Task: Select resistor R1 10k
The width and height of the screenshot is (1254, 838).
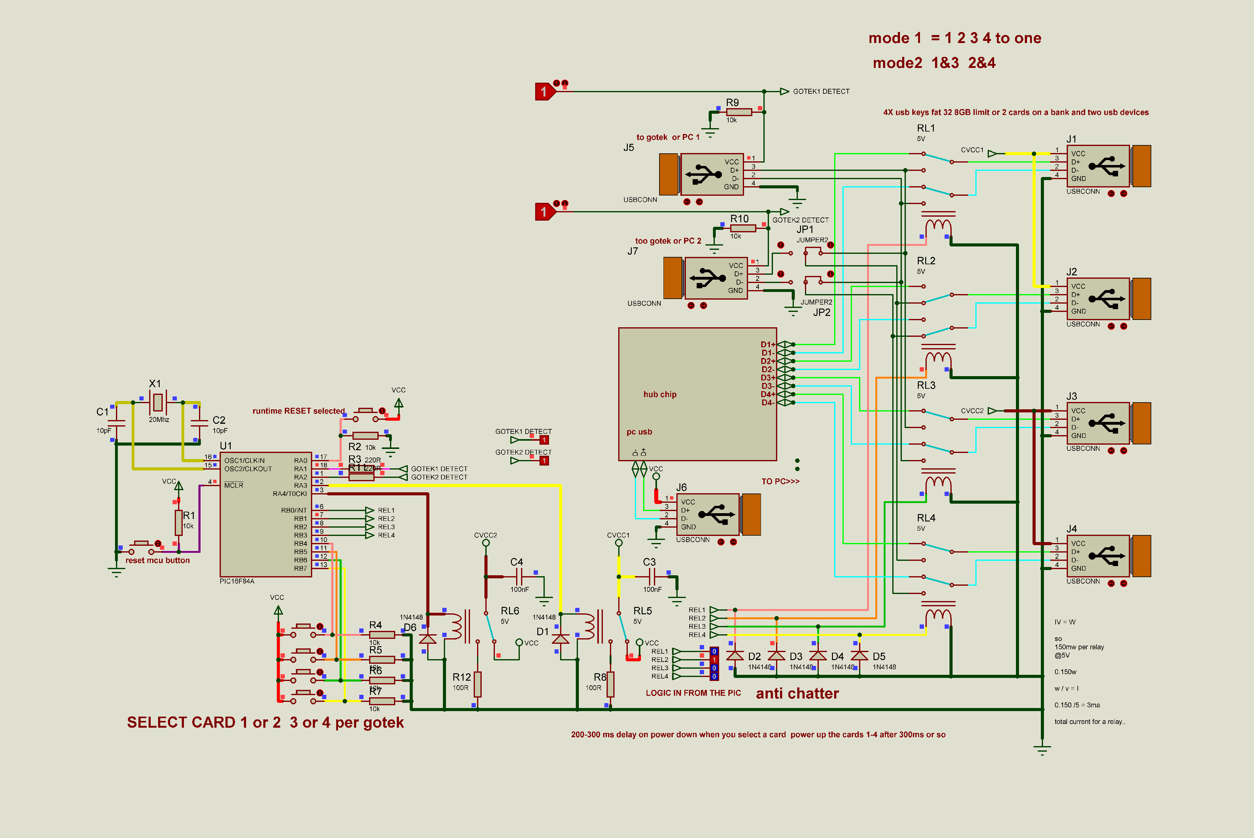Action: (x=179, y=522)
